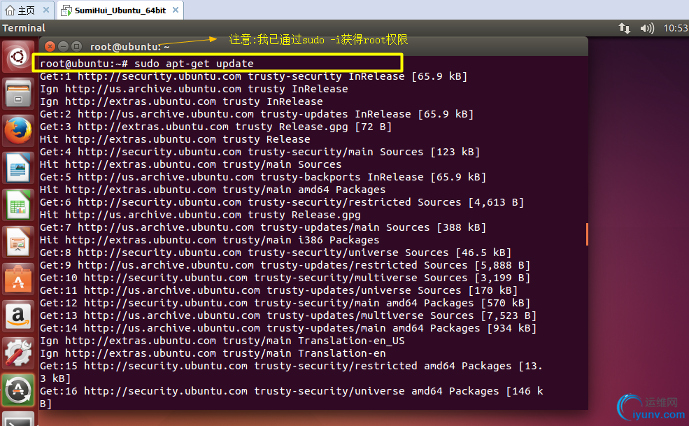Launch Firefox web browser from the dock
Viewport: 689px width, 426px height.
pos(18,131)
